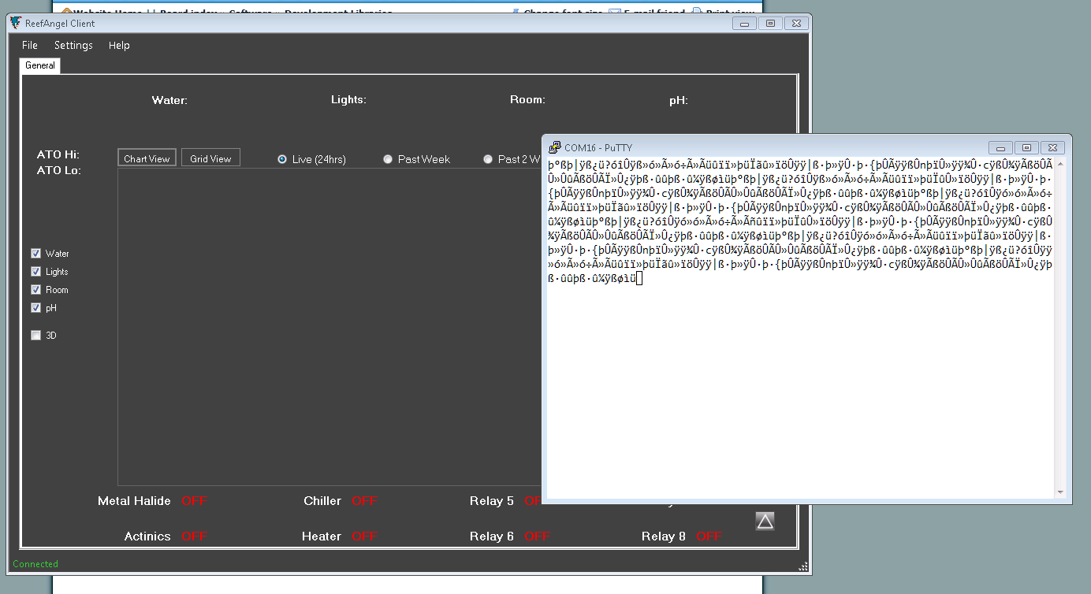Click the PuTTY scrollbar up arrow

click(1060, 164)
